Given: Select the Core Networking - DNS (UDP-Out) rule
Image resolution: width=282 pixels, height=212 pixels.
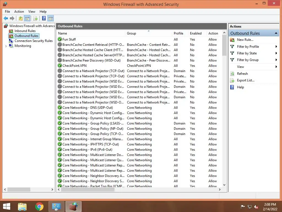Looking at the screenshot, I should tap(139, 108).
